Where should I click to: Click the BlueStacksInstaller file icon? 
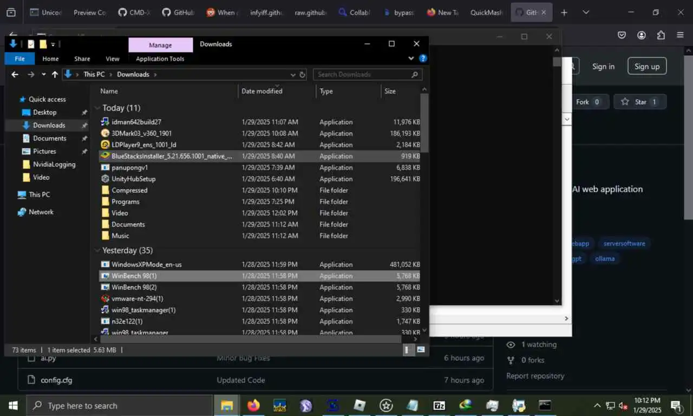105,156
